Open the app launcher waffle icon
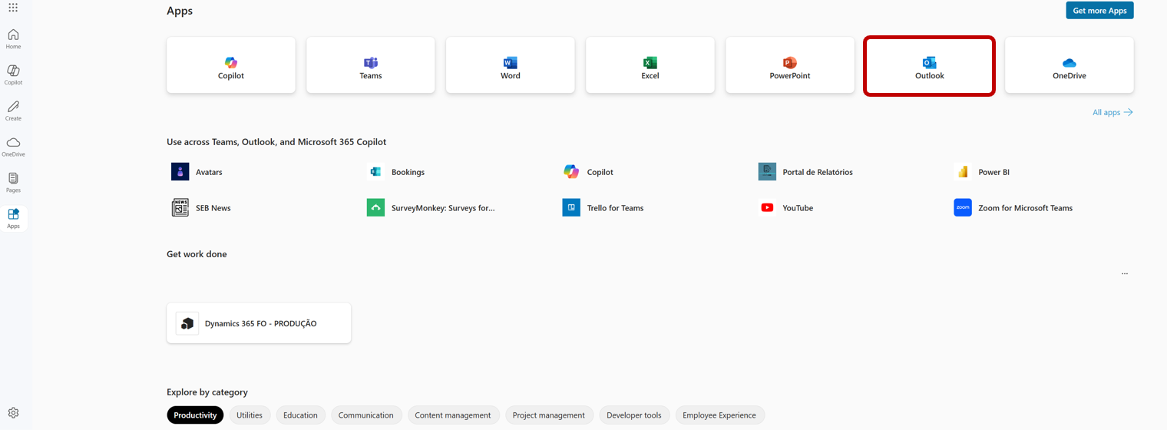The width and height of the screenshot is (1167, 433). [13, 8]
